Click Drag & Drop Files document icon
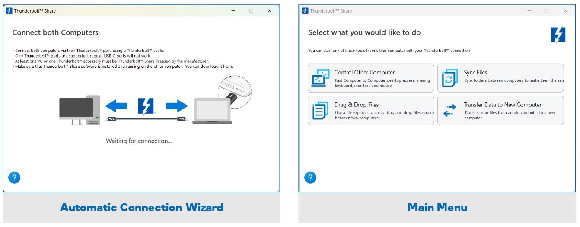The image size is (580, 227). click(320, 111)
